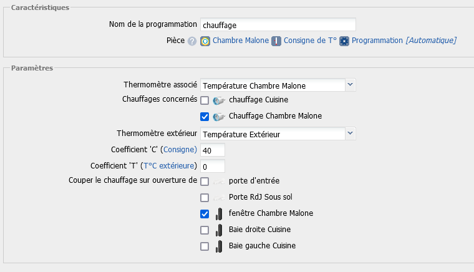Open the Chambre Malone room link
Screen dimensions: 474x272
coord(241,41)
